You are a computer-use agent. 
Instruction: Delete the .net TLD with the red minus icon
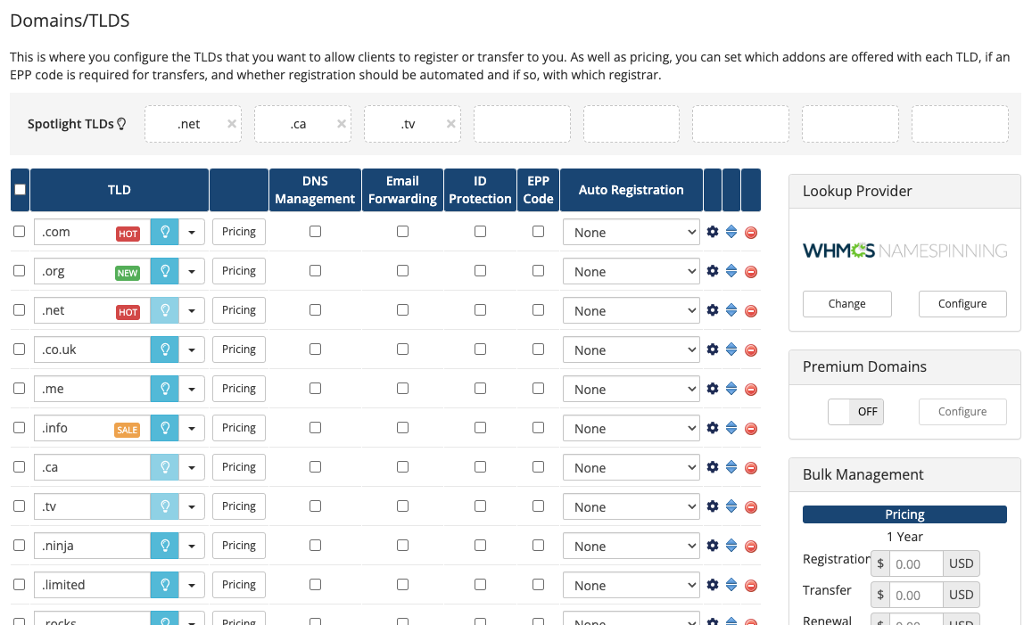[750, 309]
